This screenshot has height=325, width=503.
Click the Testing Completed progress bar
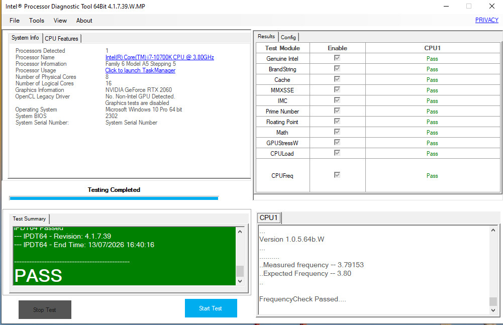click(114, 198)
